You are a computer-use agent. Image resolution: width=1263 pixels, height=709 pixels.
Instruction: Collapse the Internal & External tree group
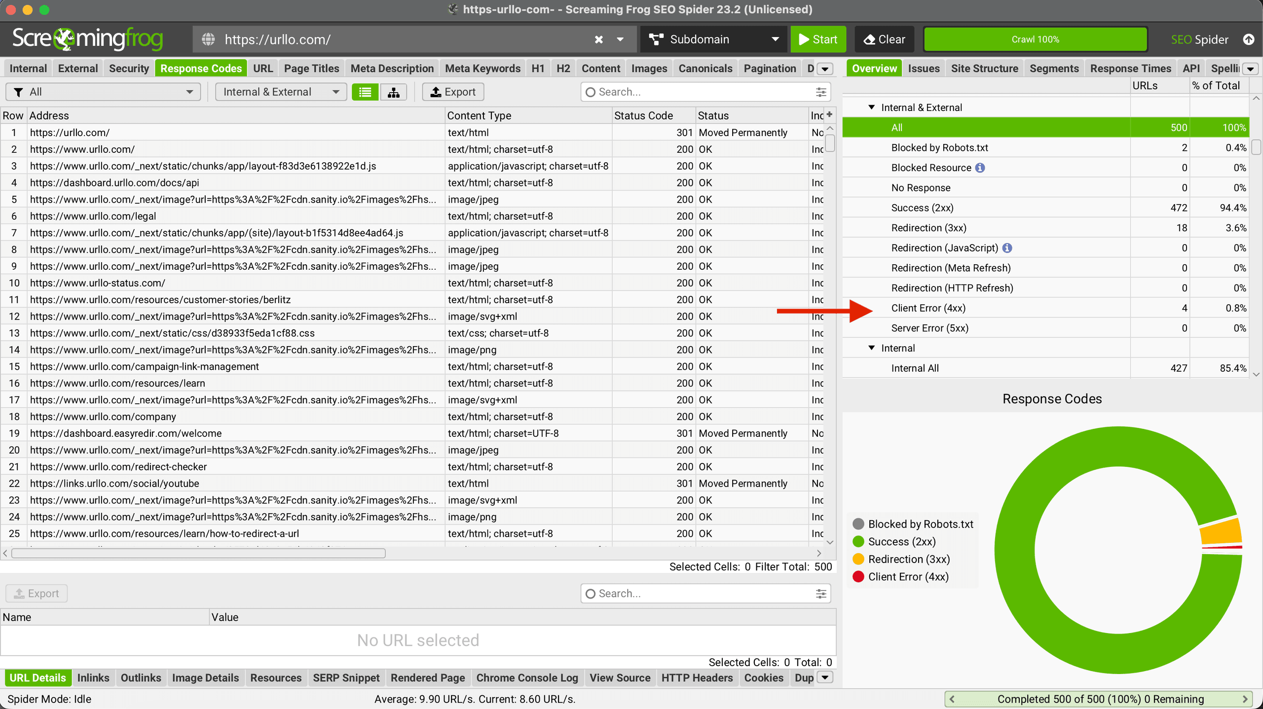click(872, 107)
